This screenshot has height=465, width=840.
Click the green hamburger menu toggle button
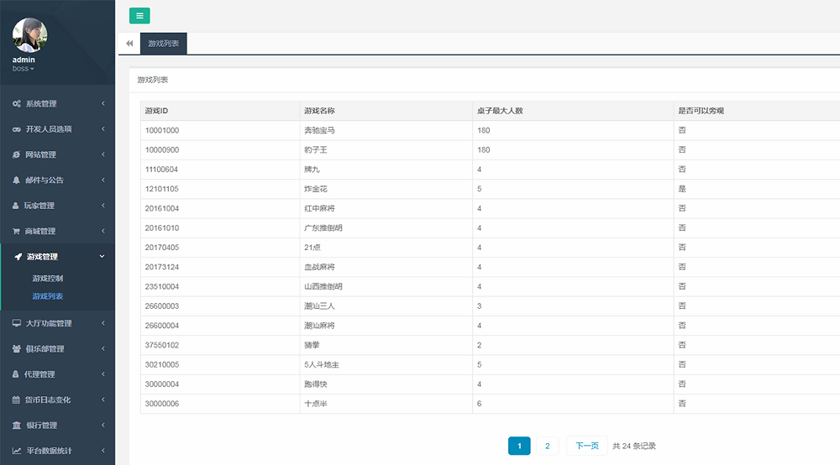[x=139, y=15]
